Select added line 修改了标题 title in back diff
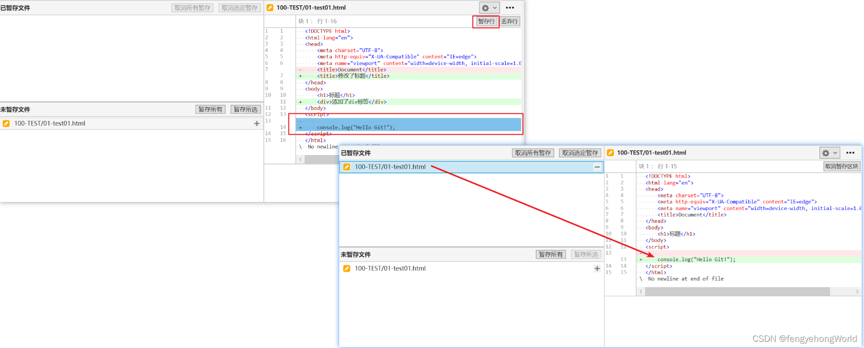 coord(409,76)
